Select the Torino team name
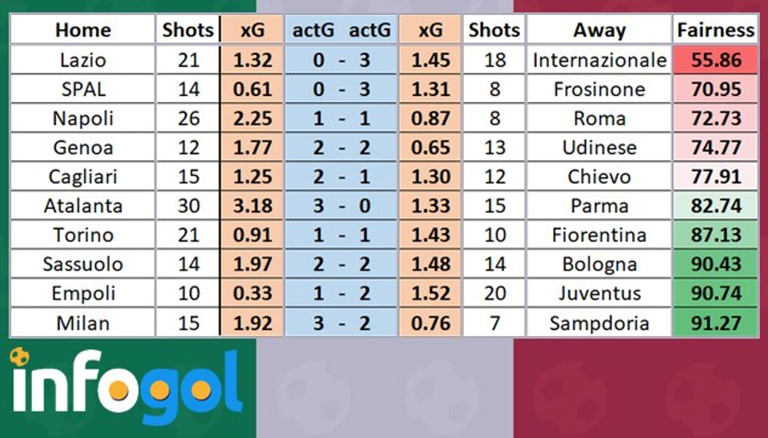This screenshot has height=438, width=768. click(83, 235)
